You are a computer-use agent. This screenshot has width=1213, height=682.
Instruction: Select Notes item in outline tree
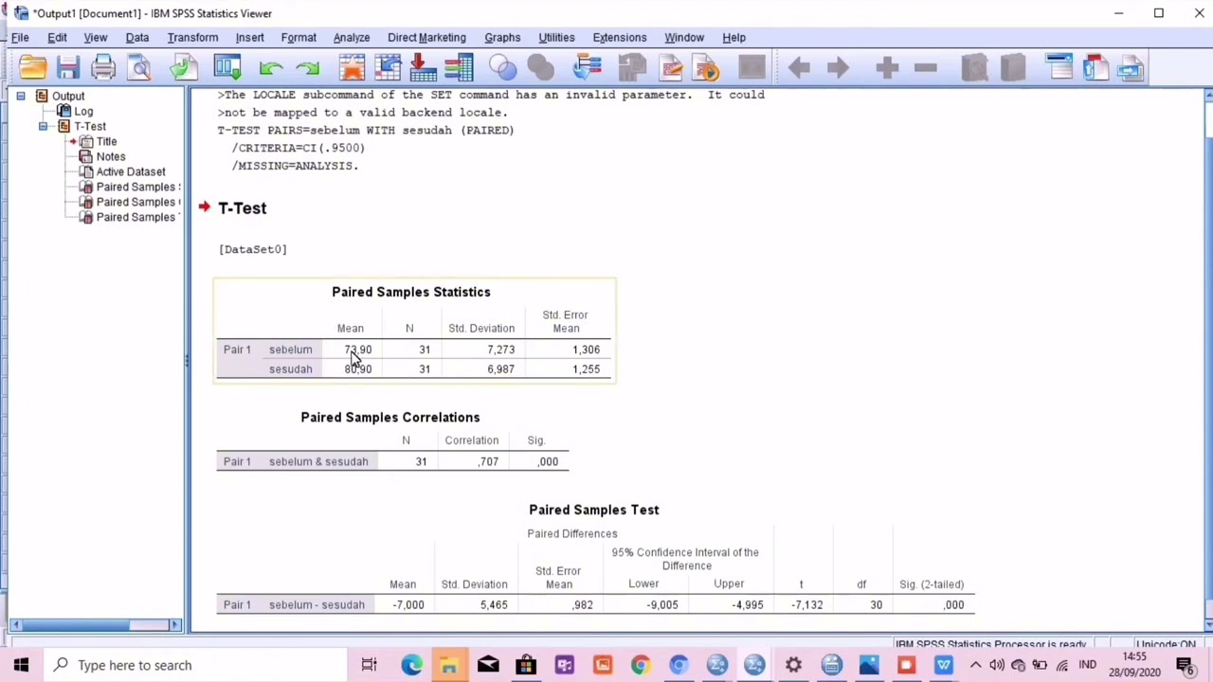[x=110, y=156]
